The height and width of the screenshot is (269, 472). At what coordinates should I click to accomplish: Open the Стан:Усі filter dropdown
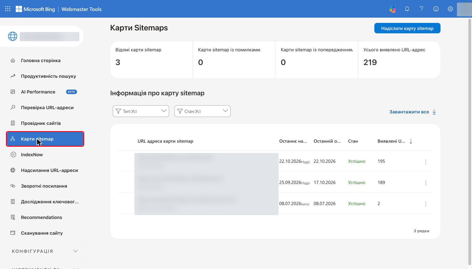pyautogui.click(x=203, y=111)
